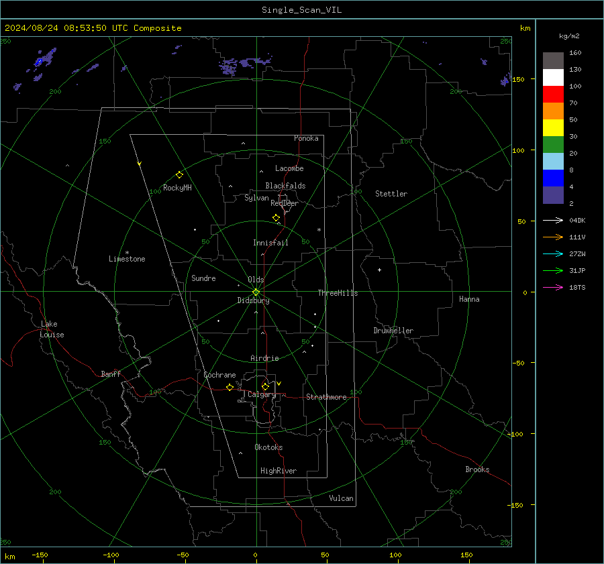This screenshot has height=564, width=604.
Task: Click the cyan 27ZW arrow legend
Action: tap(553, 253)
